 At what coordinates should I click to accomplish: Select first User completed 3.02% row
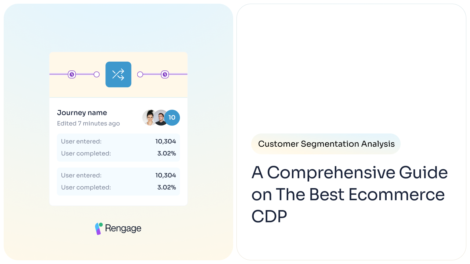click(118, 153)
